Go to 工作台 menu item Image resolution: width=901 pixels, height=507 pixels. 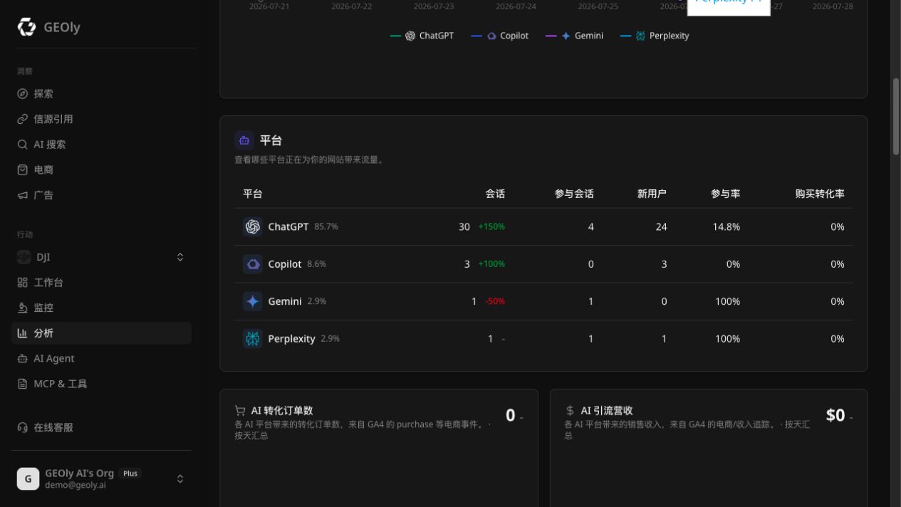pos(101,283)
